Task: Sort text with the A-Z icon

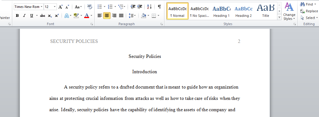Action: tap(149, 7)
